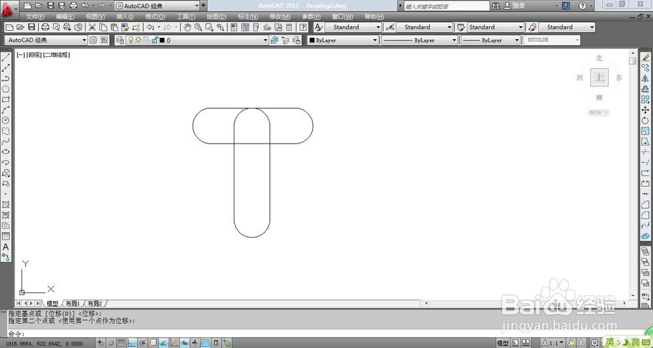The width and height of the screenshot is (653, 348).
Task: Open the 文件(F) menu
Action: pyautogui.click(x=35, y=17)
